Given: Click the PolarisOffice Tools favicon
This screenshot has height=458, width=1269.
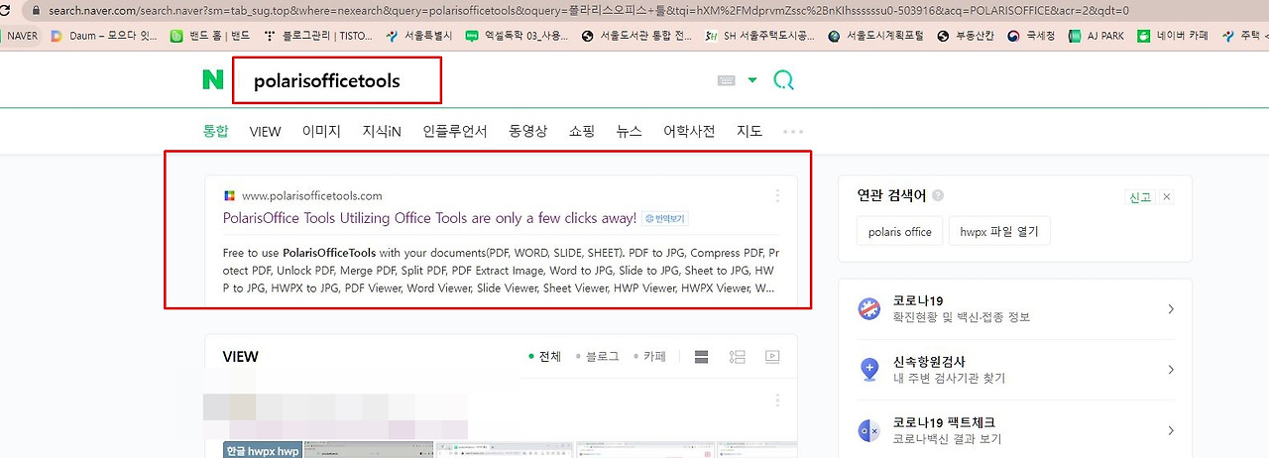Looking at the screenshot, I should [229, 195].
